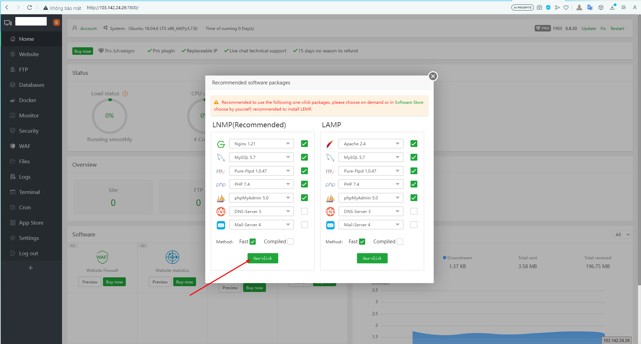Screen dimensions: 641x344
Task: Click the Website Firewall WAF icon
Action: pyautogui.click(x=102, y=257)
